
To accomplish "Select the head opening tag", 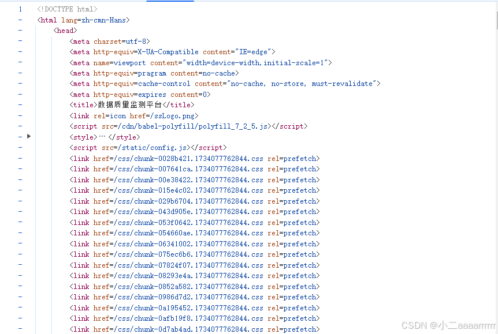I will [x=65, y=31].
